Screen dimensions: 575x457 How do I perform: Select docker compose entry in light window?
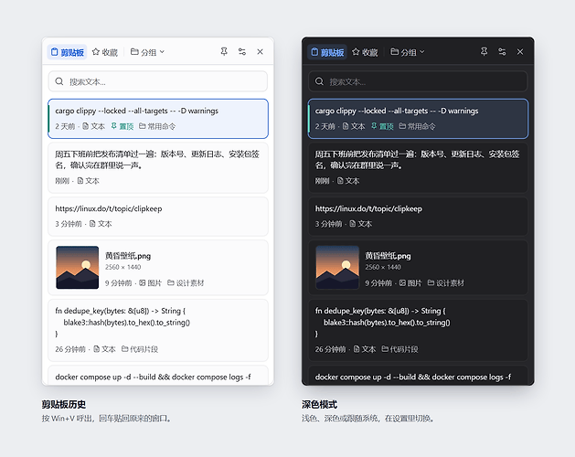point(158,376)
